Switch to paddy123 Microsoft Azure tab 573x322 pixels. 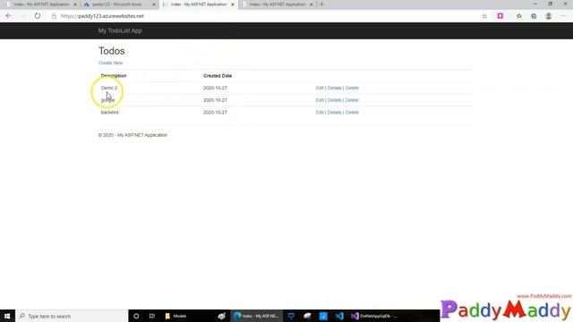click(x=117, y=4)
